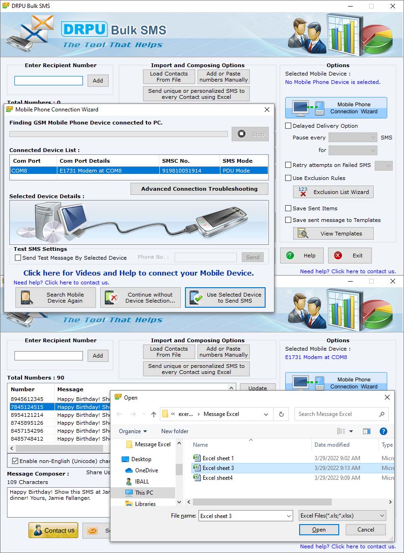Open View Templates
404x553 pixels.
(x=333, y=233)
